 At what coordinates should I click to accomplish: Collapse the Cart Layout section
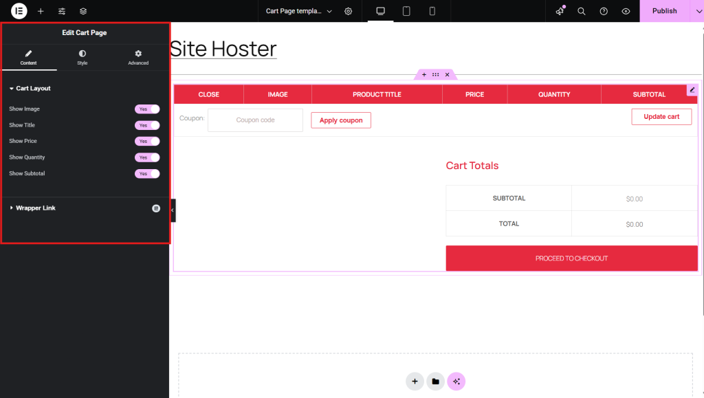tap(31, 88)
